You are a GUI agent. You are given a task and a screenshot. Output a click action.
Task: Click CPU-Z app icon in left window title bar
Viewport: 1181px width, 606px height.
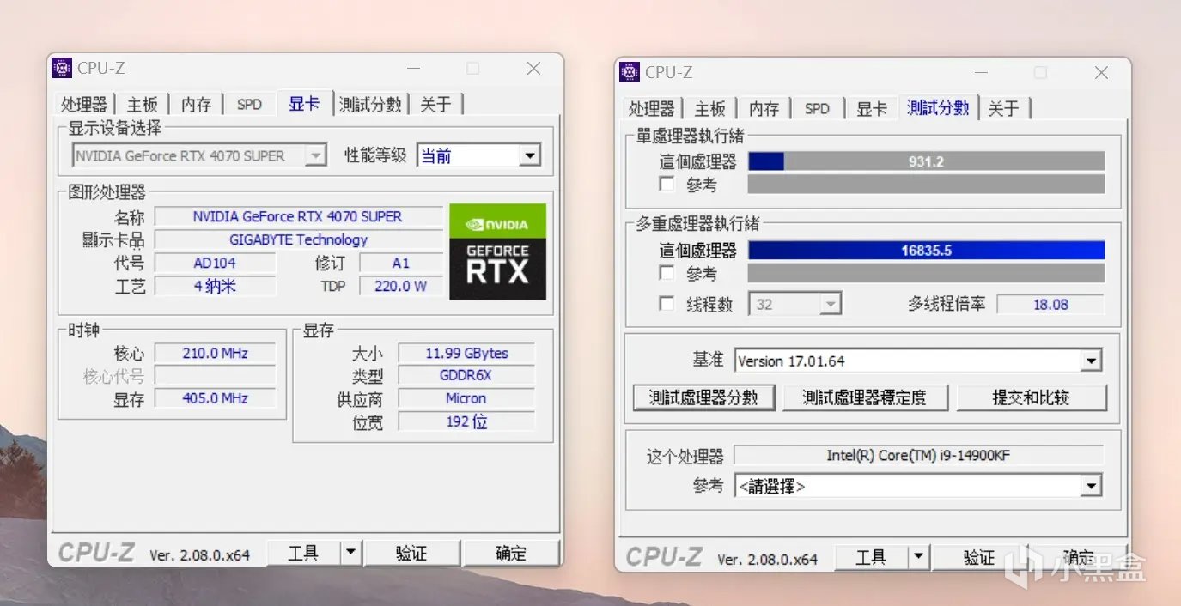(x=61, y=68)
